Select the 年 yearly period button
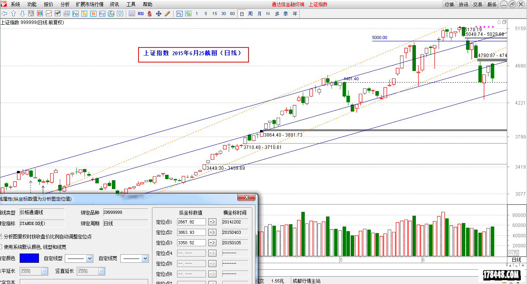Viewport: 527px width, 284px height. click(x=295, y=14)
